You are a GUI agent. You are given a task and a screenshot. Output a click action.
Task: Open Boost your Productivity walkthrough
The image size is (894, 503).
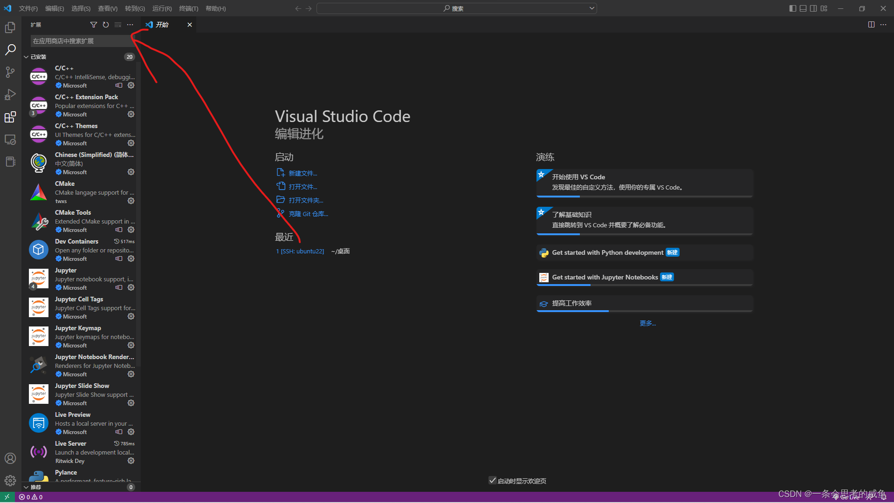[x=645, y=304]
